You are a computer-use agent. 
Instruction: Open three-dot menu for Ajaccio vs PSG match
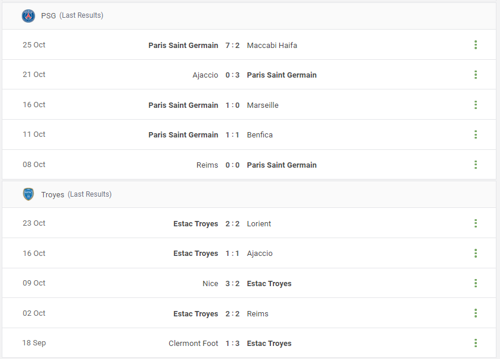point(476,75)
